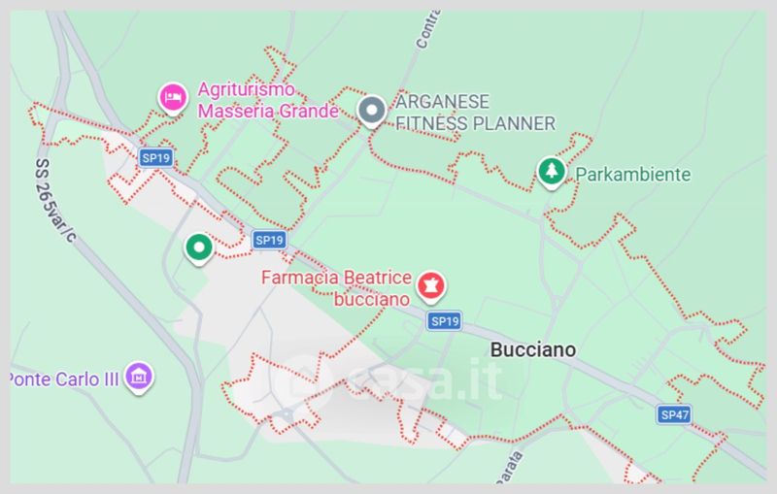
Task: Open the Ponte Carlo III label
Action: tap(64, 379)
